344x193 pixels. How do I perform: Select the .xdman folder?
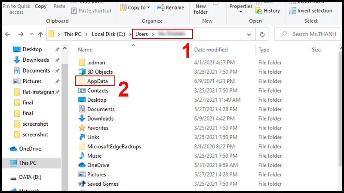(92, 63)
